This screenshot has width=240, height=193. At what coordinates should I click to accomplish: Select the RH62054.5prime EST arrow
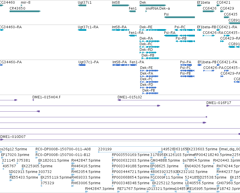73,175
